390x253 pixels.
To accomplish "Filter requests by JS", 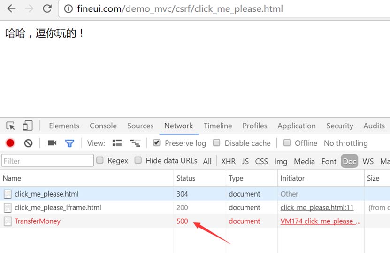I will pos(245,161).
